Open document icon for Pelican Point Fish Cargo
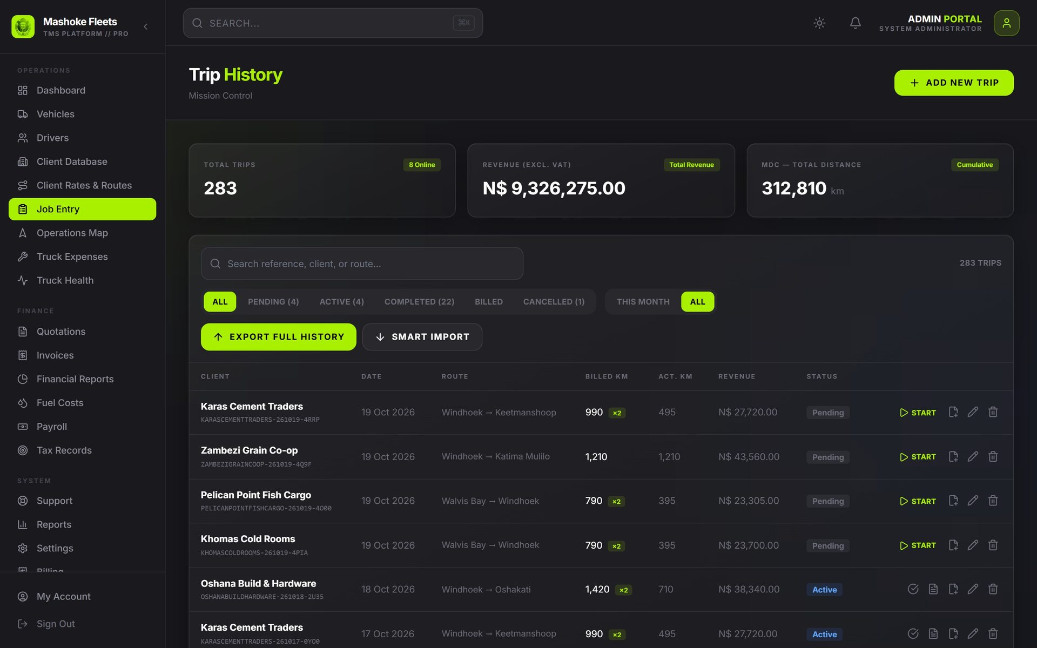1037x648 pixels. (953, 501)
